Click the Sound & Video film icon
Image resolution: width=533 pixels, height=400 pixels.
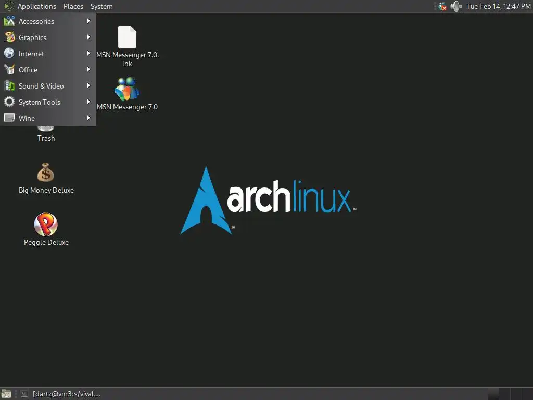pos(9,85)
